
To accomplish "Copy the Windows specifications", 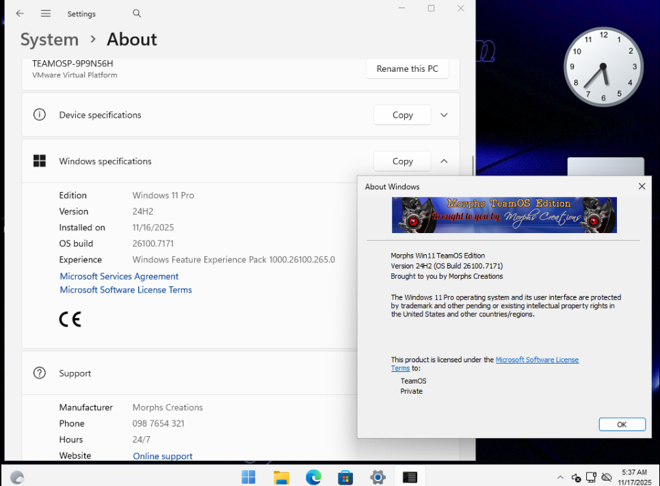I will point(402,161).
